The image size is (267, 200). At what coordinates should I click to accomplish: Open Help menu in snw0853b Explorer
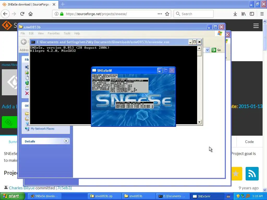tap(77, 33)
